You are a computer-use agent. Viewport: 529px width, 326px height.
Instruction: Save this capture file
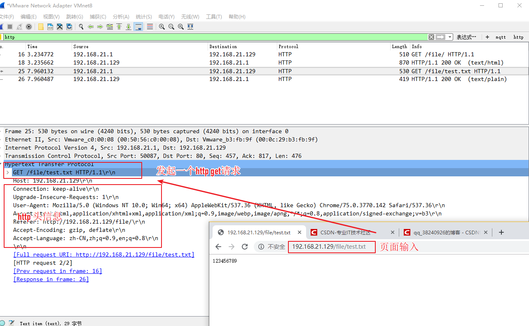(x=50, y=27)
